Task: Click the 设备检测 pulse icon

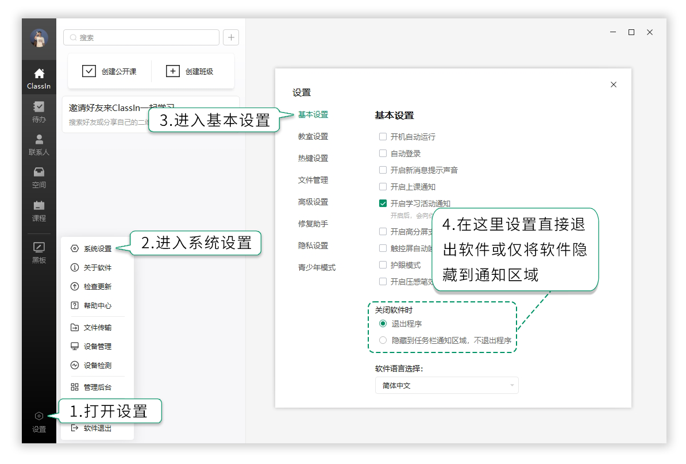Action: tap(75, 365)
